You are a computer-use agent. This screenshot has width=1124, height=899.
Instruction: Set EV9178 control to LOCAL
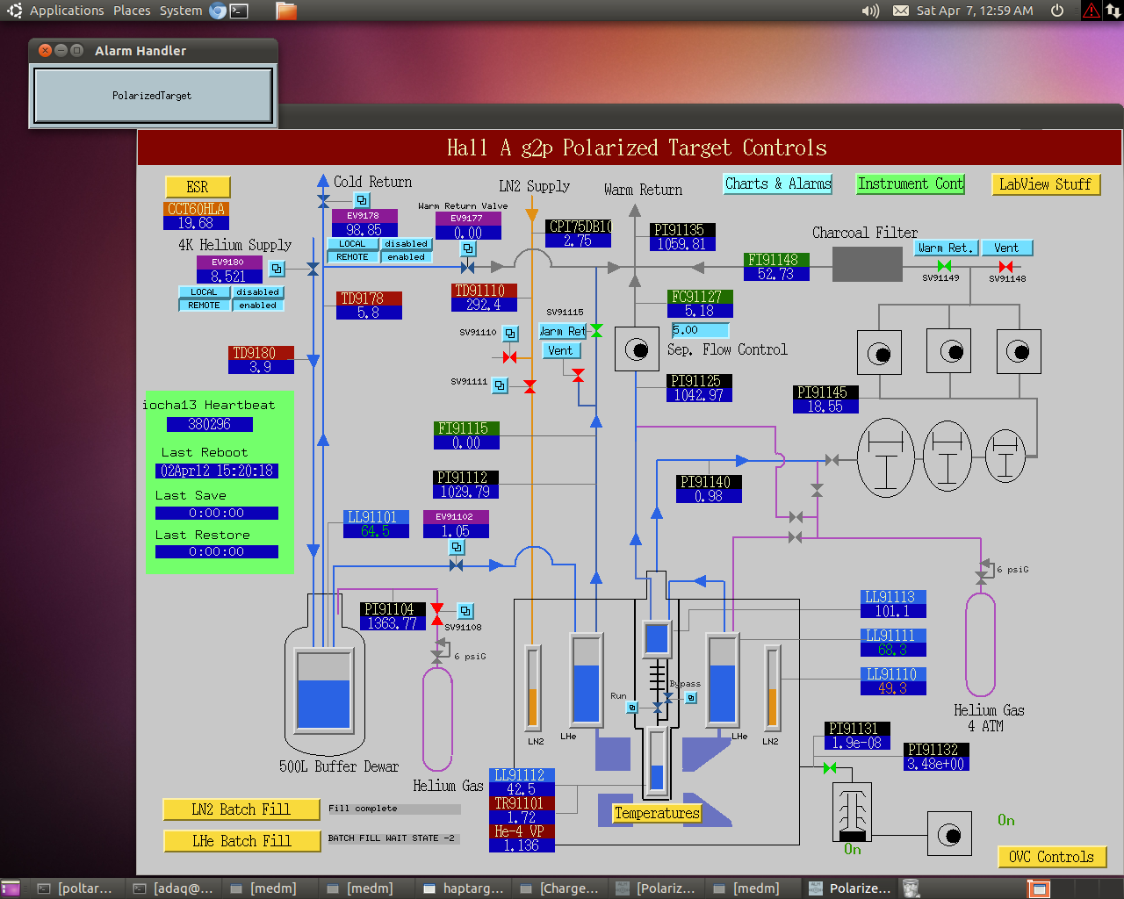[353, 244]
